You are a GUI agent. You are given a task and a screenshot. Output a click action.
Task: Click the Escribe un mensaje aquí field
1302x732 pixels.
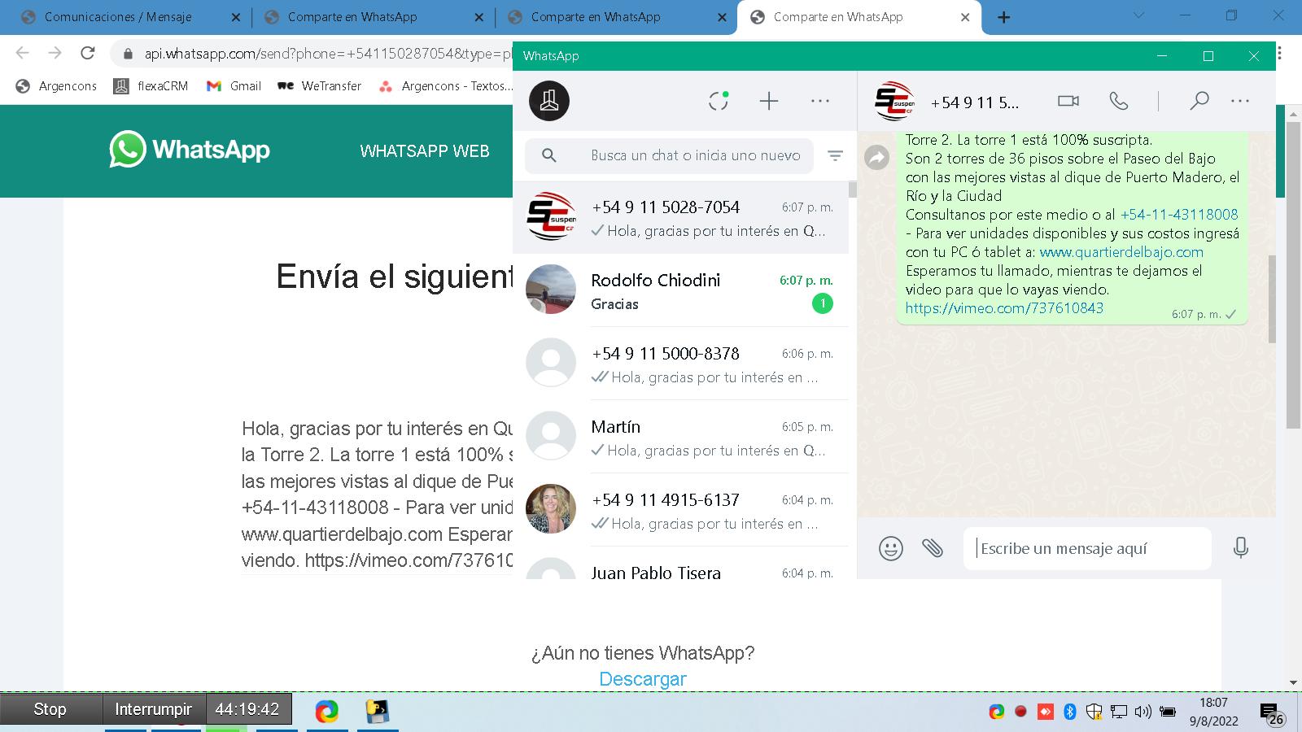(1087, 548)
